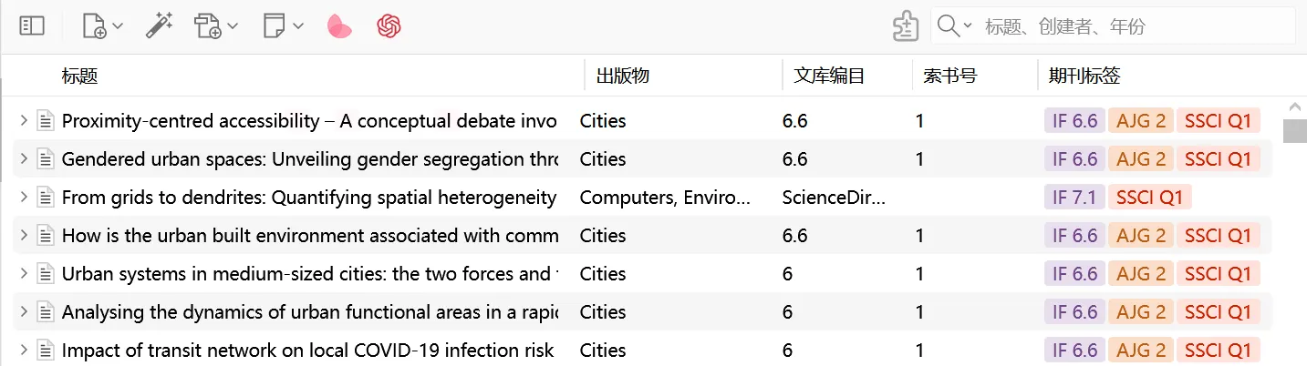This screenshot has height=366, width=1307.
Task: Click the Add Attachment icon
Action: [x=207, y=26]
